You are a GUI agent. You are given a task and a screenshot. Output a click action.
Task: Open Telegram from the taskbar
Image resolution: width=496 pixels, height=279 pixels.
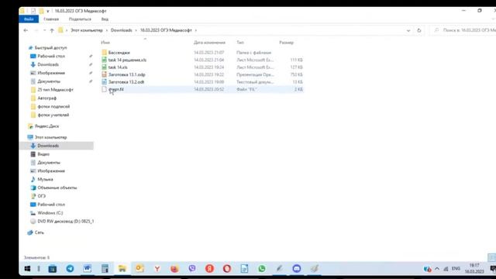click(70, 269)
